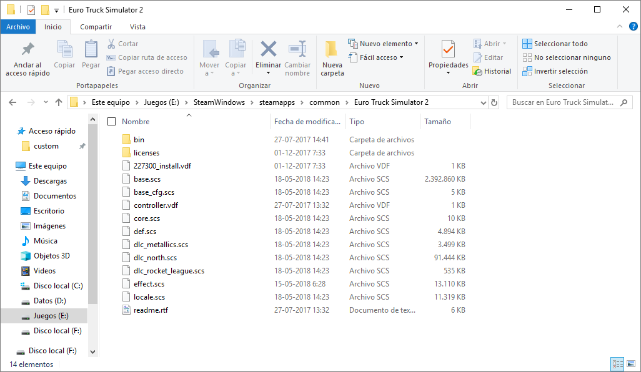Viewport: 641px width, 372px height.
Task: Click Copiar ruta de acceso
Action: 147,57
